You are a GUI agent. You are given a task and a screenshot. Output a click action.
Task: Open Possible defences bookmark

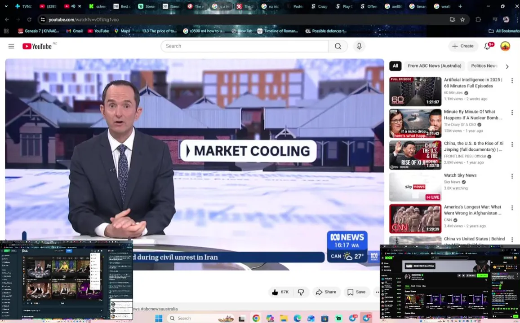click(x=326, y=31)
